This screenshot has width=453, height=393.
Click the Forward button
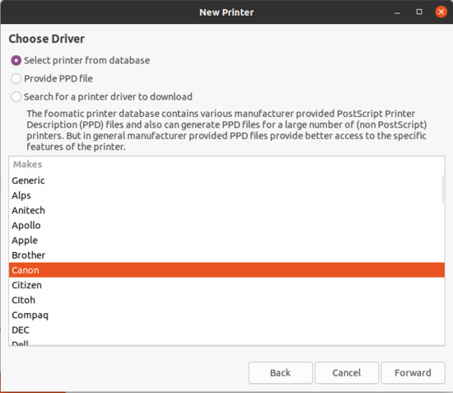[x=413, y=372]
